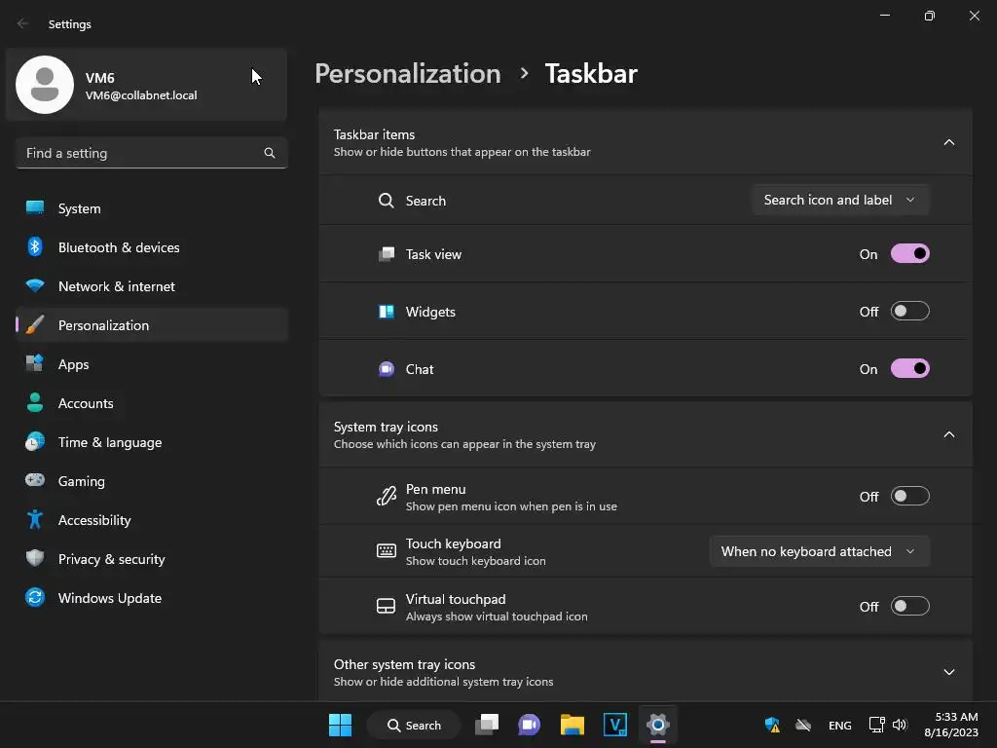Screen dimensions: 997x748
Task: Open the Touch keyboard dropdown
Action: click(x=819, y=551)
